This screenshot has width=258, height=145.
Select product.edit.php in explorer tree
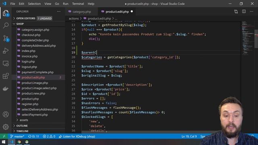(x=33, y=77)
